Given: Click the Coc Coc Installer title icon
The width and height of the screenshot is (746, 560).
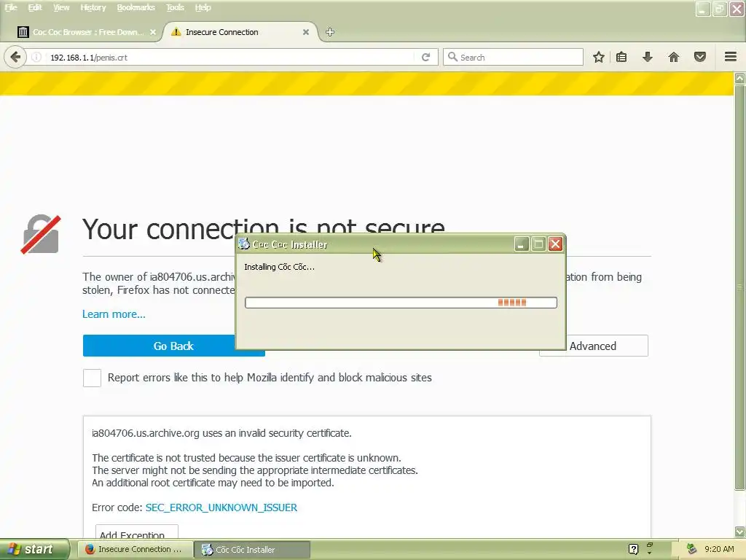Looking at the screenshot, I should pyautogui.click(x=244, y=244).
